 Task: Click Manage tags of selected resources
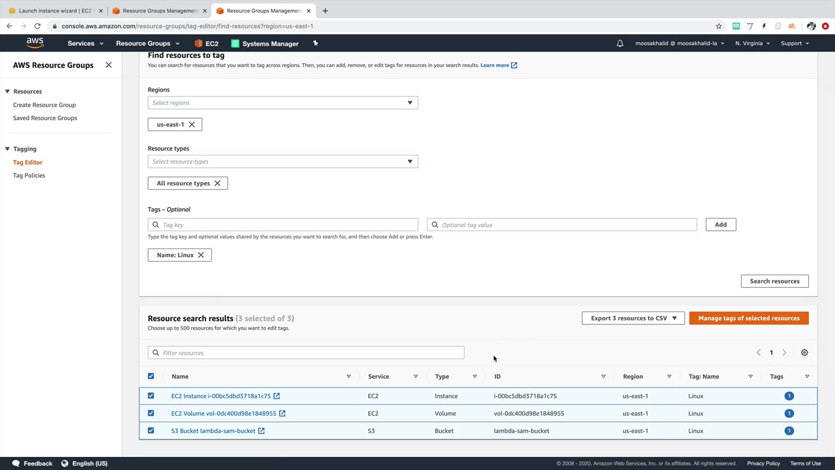(x=749, y=318)
